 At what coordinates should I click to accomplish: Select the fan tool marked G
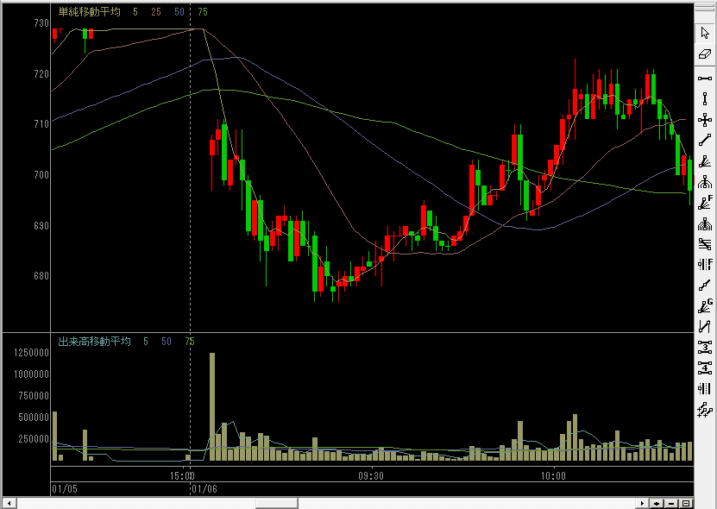[705, 306]
